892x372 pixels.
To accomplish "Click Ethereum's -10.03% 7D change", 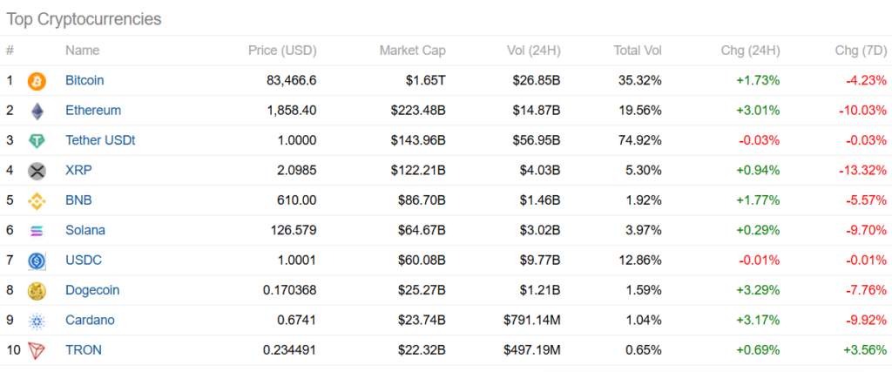I will pos(863,111).
